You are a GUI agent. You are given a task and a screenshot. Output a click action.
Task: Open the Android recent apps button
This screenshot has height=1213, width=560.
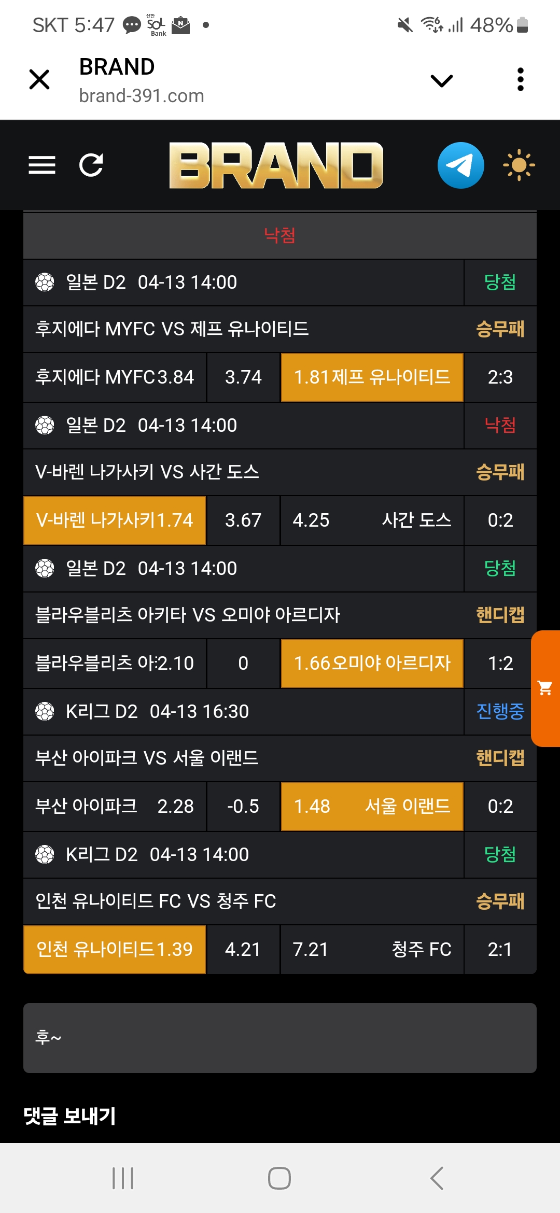[x=123, y=1178]
